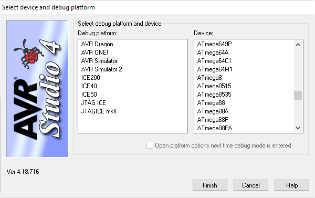Select ATmega649P device

point(214,44)
